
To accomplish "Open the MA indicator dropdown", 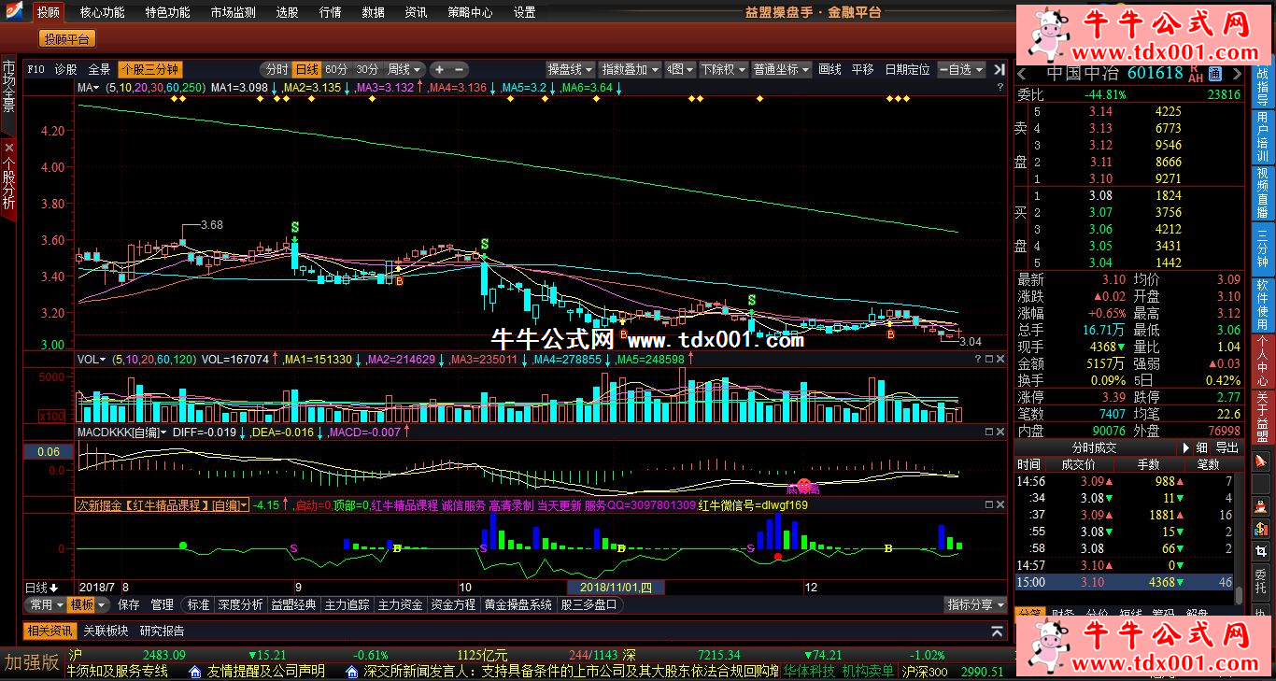I will point(90,87).
